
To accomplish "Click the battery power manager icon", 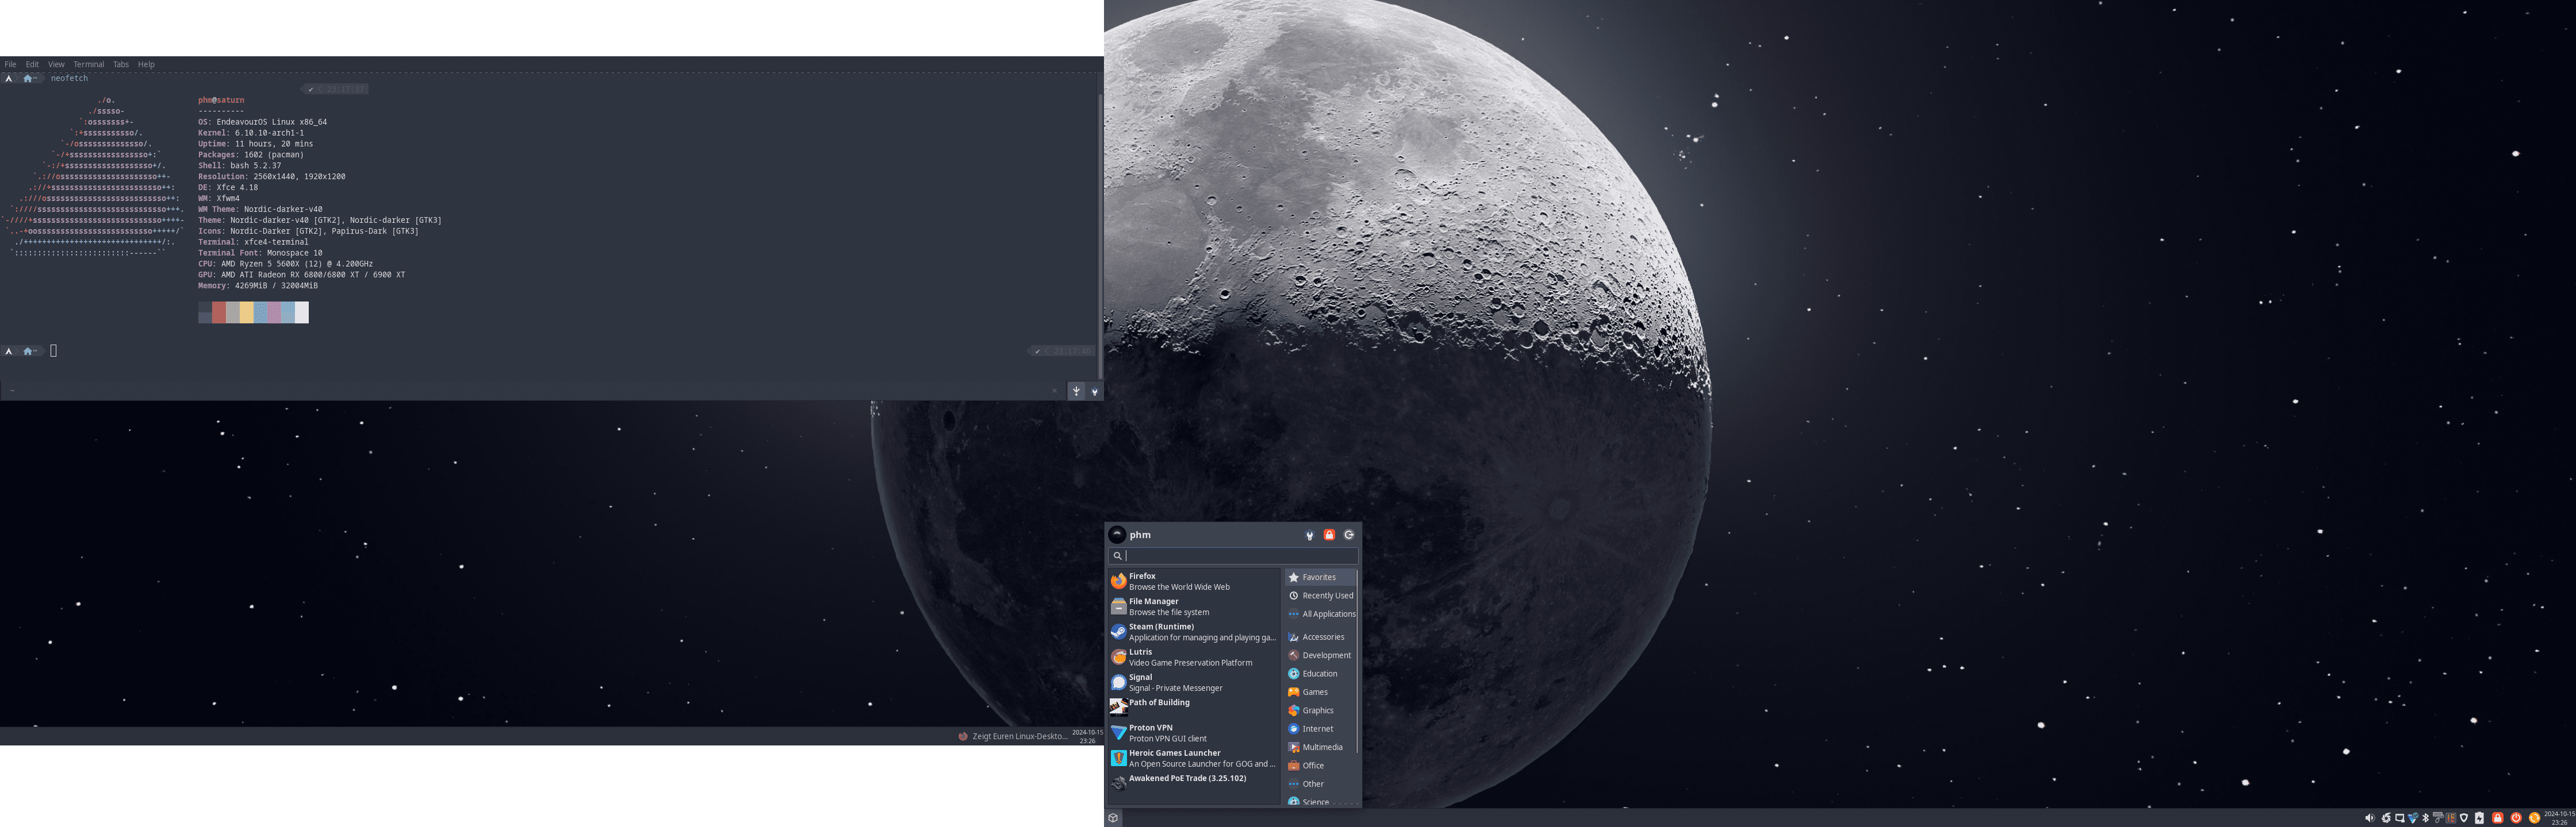I will [x=2479, y=818].
